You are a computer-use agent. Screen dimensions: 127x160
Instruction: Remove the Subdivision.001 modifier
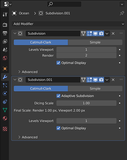pyautogui.click(x=113, y=80)
